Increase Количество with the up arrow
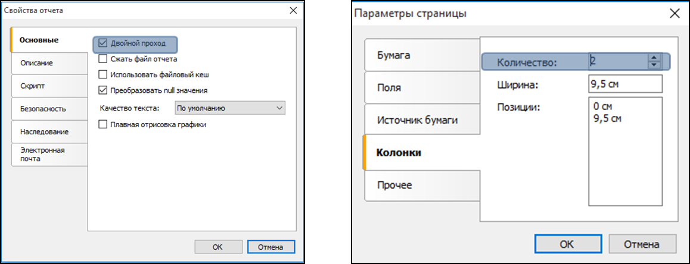The image size is (690, 264). pos(655,58)
